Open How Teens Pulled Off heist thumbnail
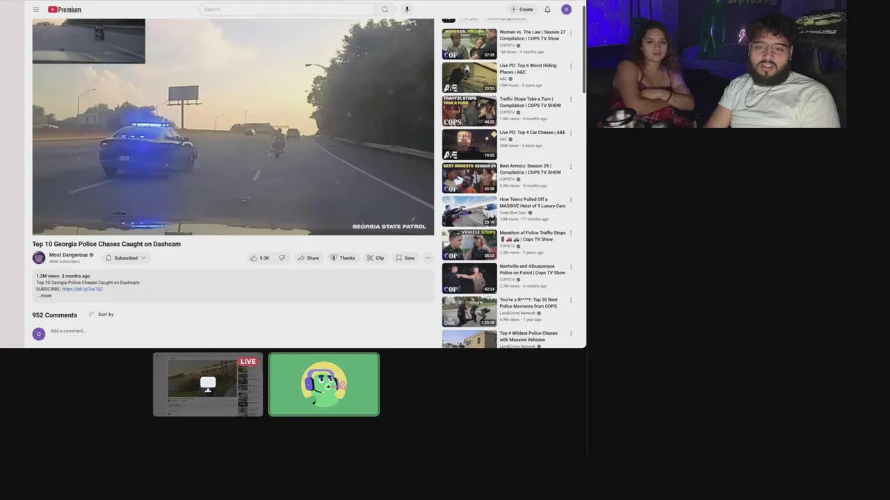The image size is (890, 500). point(469,211)
